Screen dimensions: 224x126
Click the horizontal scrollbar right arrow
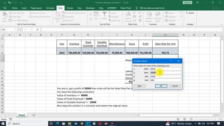click(x=219, y=115)
